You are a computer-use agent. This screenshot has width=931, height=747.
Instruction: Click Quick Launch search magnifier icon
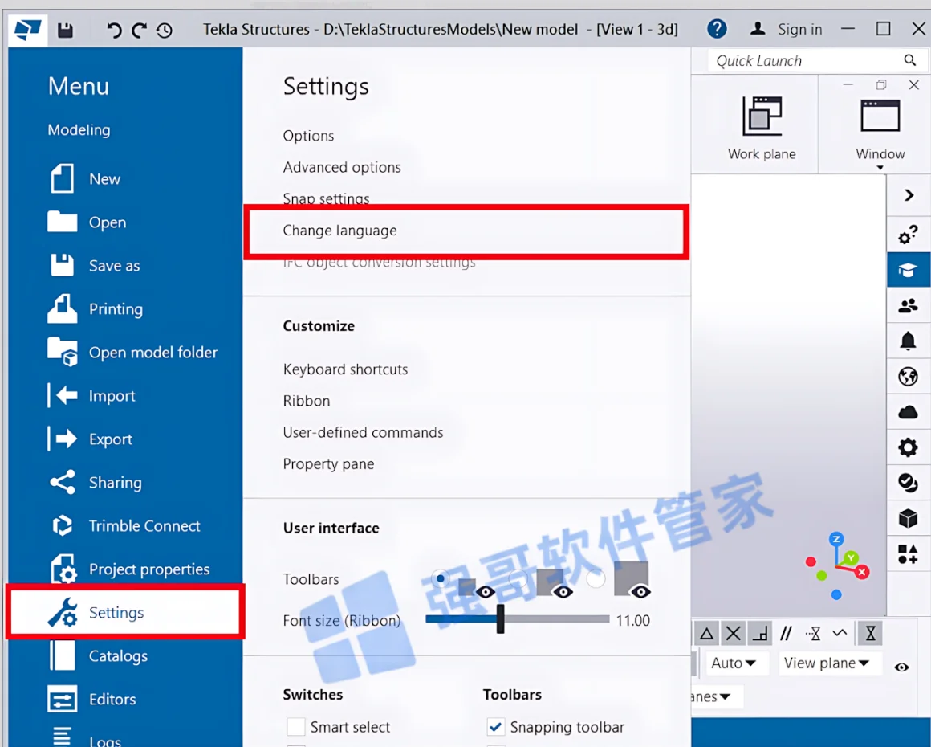[909, 60]
